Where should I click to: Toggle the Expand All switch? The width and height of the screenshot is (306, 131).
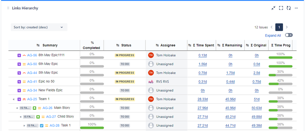click(289, 35)
